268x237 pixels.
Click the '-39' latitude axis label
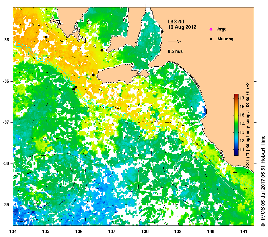click(6, 205)
